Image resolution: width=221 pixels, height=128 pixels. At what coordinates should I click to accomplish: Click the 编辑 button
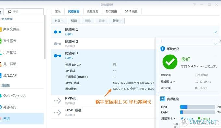74,21
